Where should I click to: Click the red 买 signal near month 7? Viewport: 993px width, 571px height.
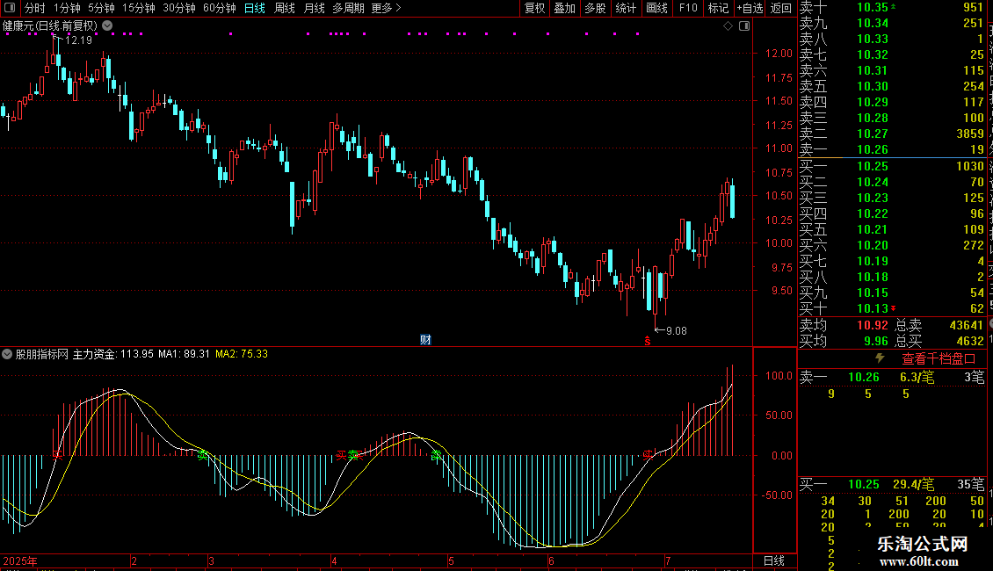point(648,454)
